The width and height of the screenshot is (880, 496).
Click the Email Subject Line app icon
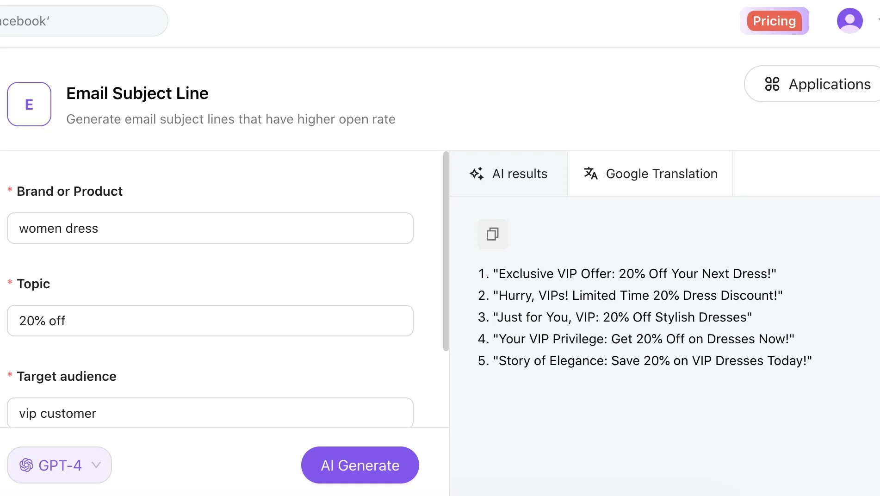29,104
